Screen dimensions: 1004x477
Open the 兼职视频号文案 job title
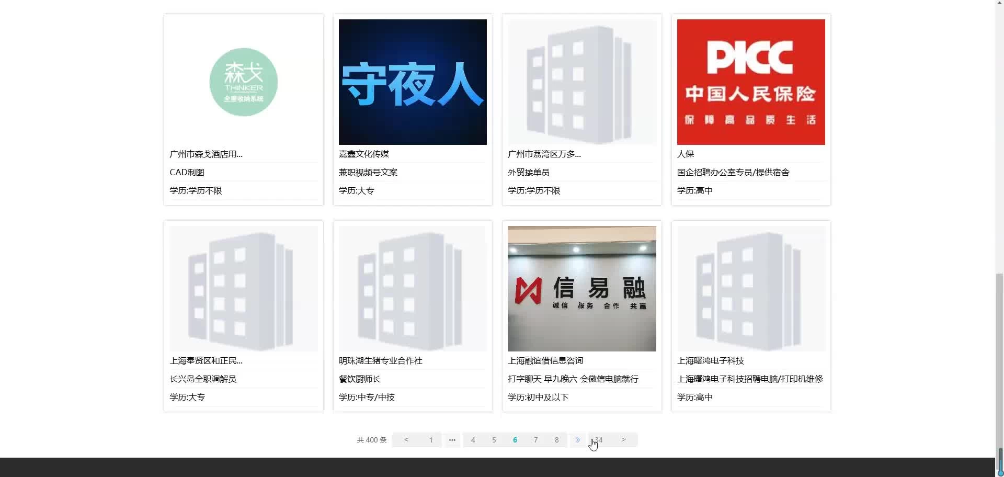(368, 172)
